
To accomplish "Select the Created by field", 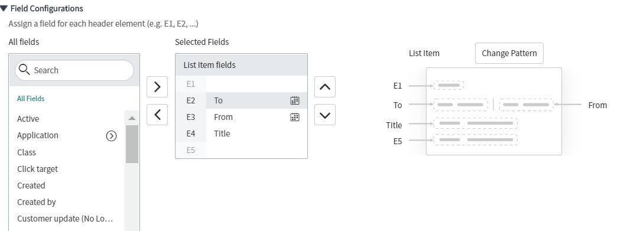I will point(67,202).
